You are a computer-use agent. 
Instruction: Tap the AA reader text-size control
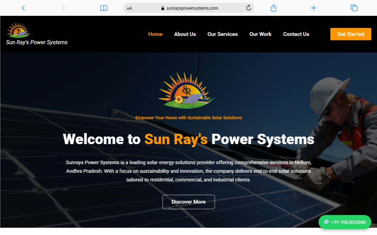(x=129, y=8)
